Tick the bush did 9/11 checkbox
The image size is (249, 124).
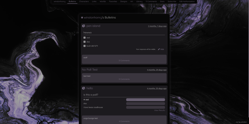(85, 46)
